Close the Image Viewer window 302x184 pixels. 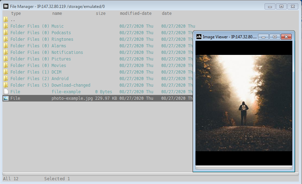click(286, 37)
